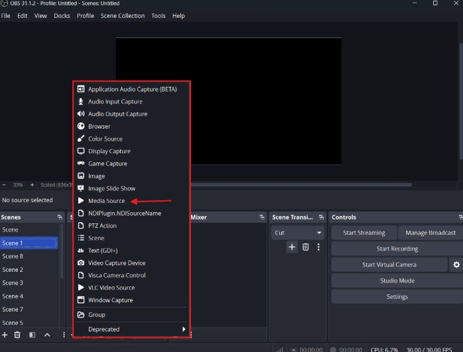Expand the Deprecated submenu

[131, 329]
